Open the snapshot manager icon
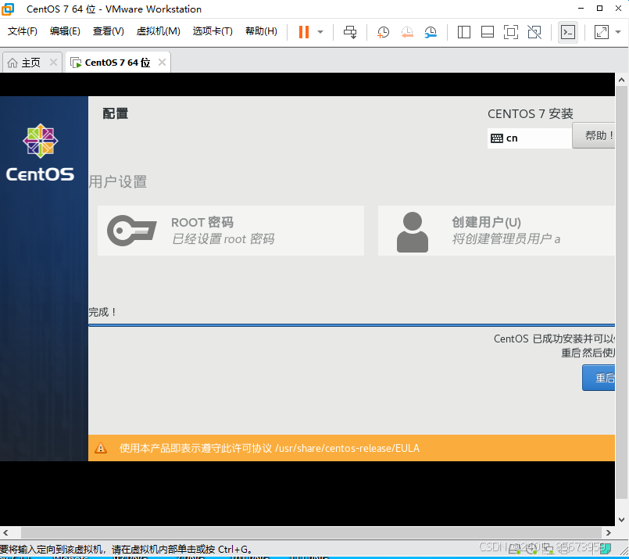629x559 pixels. [431, 32]
